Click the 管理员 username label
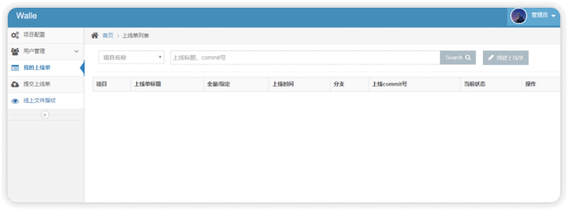The width and height of the screenshot is (568, 210). [539, 15]
